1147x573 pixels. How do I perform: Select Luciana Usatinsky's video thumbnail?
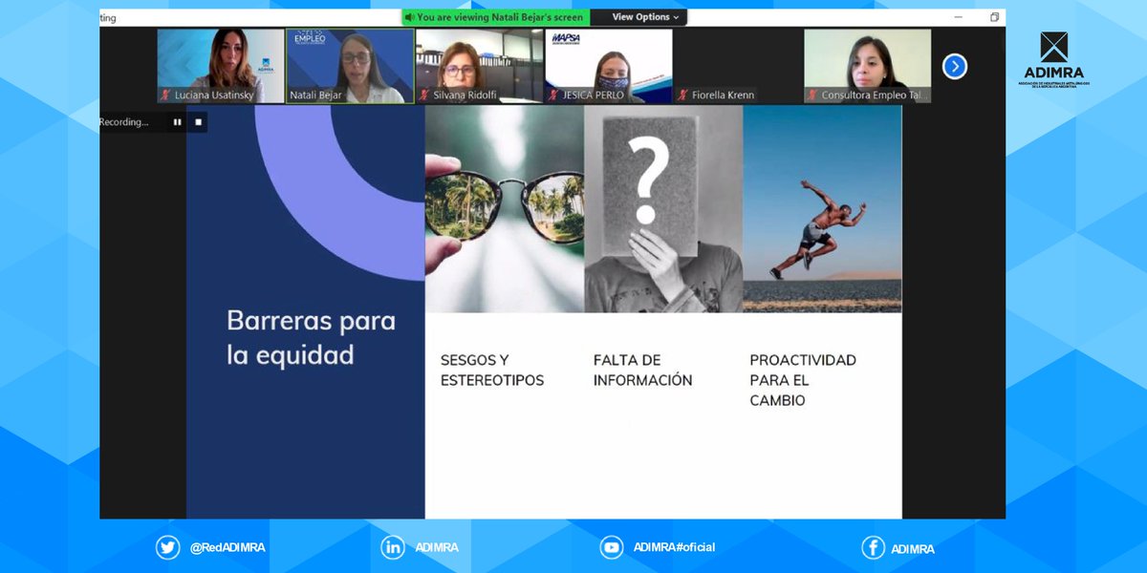(x=221, y=66)
